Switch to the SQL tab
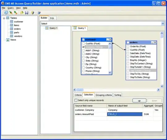Viewport: 167px width, 140px height. pyautogui.click(x=52, y=18)
